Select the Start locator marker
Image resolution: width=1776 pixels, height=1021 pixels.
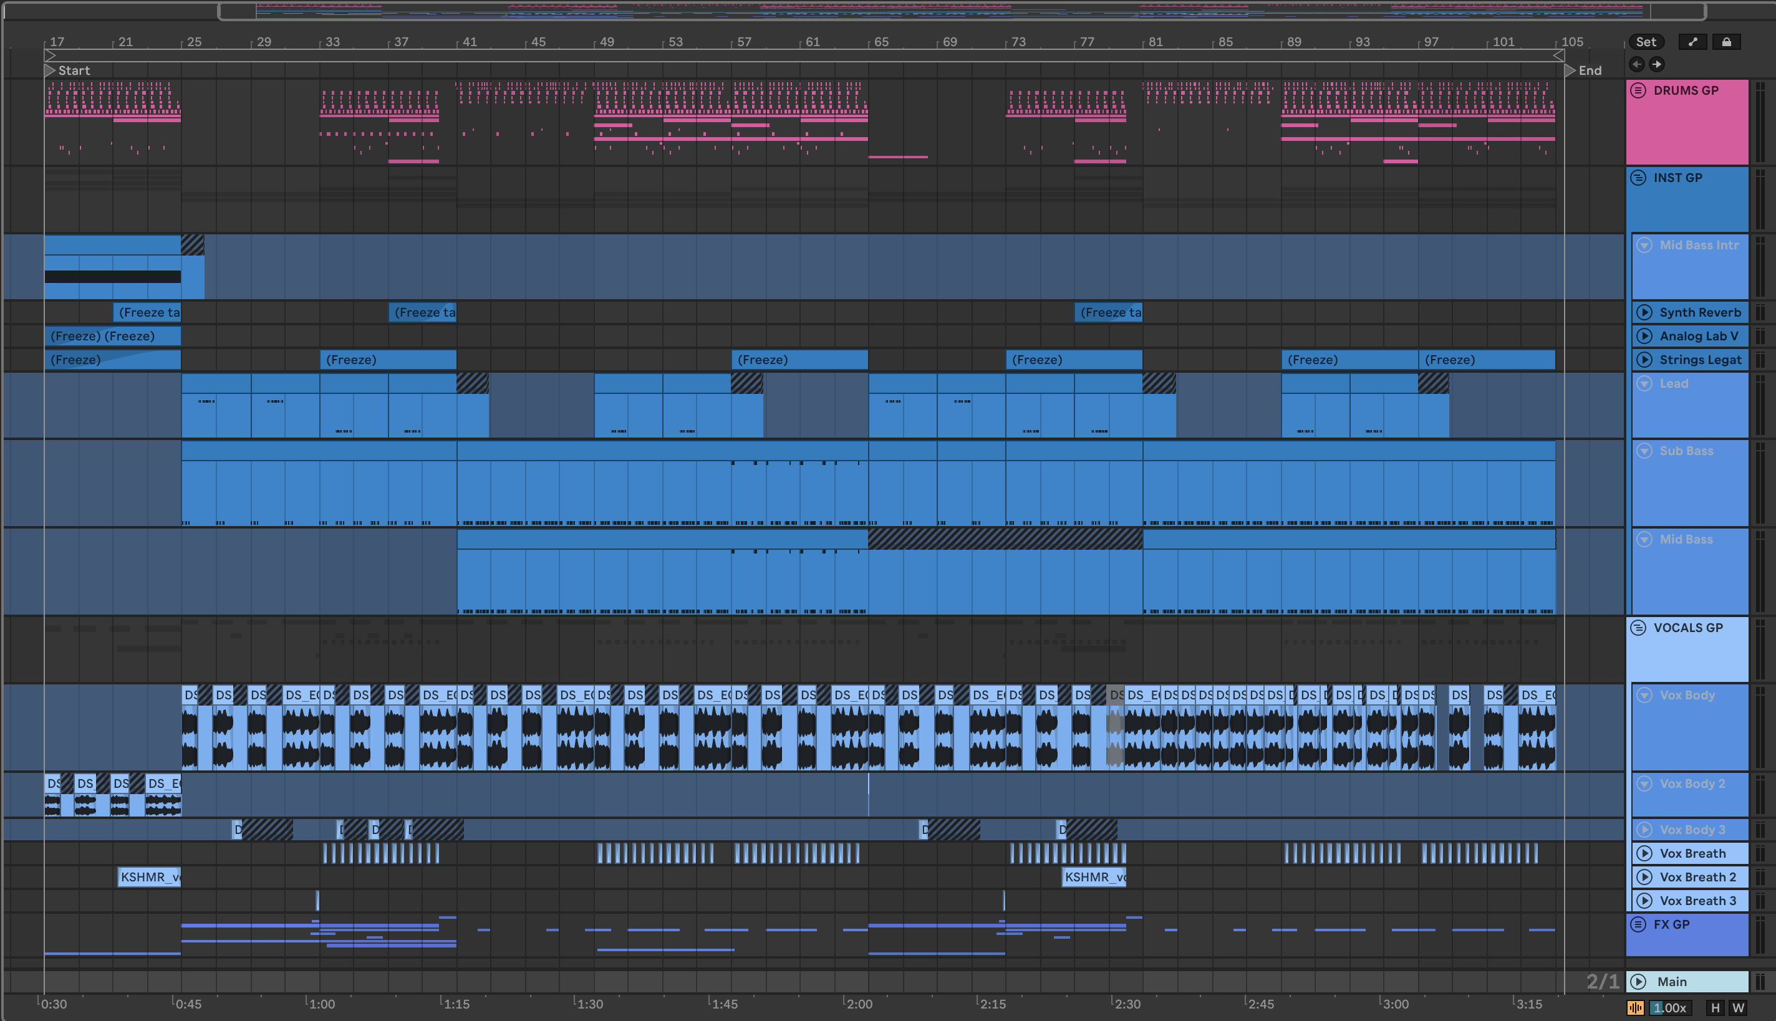click(50, 70)
